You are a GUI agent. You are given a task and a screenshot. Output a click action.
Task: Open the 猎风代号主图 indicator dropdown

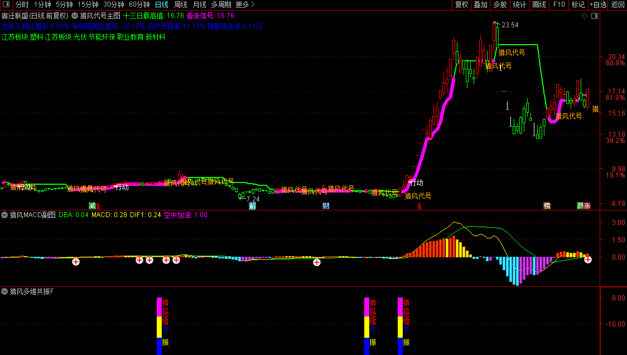click(75, 16)
